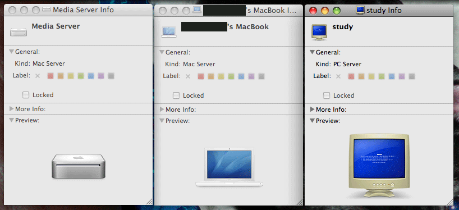Screen dimensions: 459x210
Task: Click the CRT monitor preview image in study Info
Action: (379, 166)
